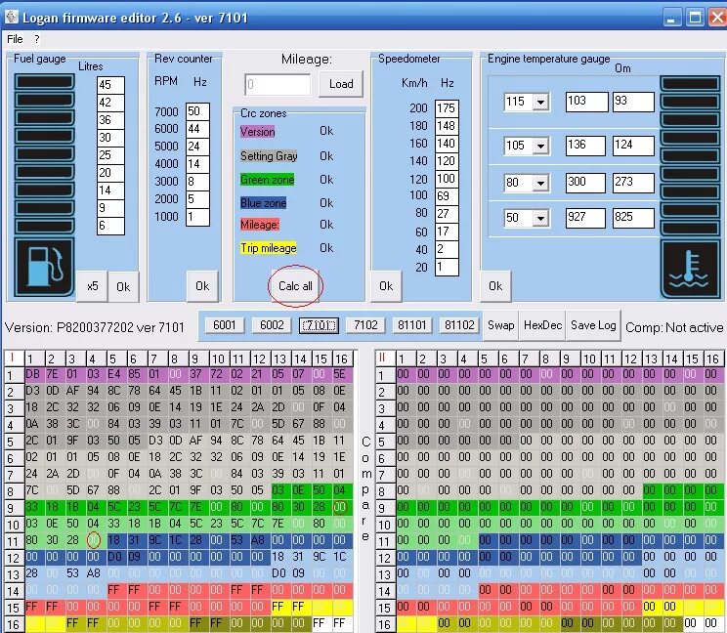The height and width of the screenshot is (633, 727).
Task: Click the Setting Gray zone label
Action: 269,156
